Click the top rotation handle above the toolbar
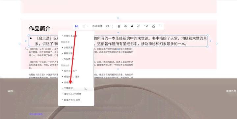Viewport: 237px width, 119px height. pyautogui.click(x=118, y=18)
